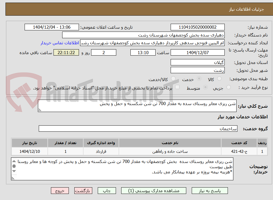273x200 pixels.
Task: Click the ردیف column header
Action: tap(262, 143)
